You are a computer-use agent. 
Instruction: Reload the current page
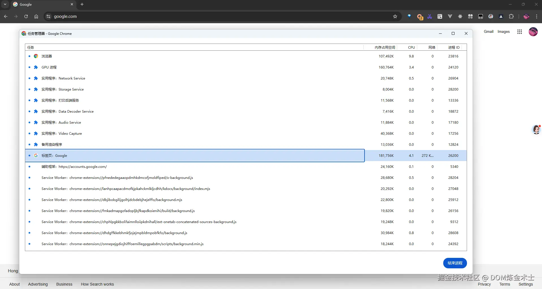[x=26, y=16]
